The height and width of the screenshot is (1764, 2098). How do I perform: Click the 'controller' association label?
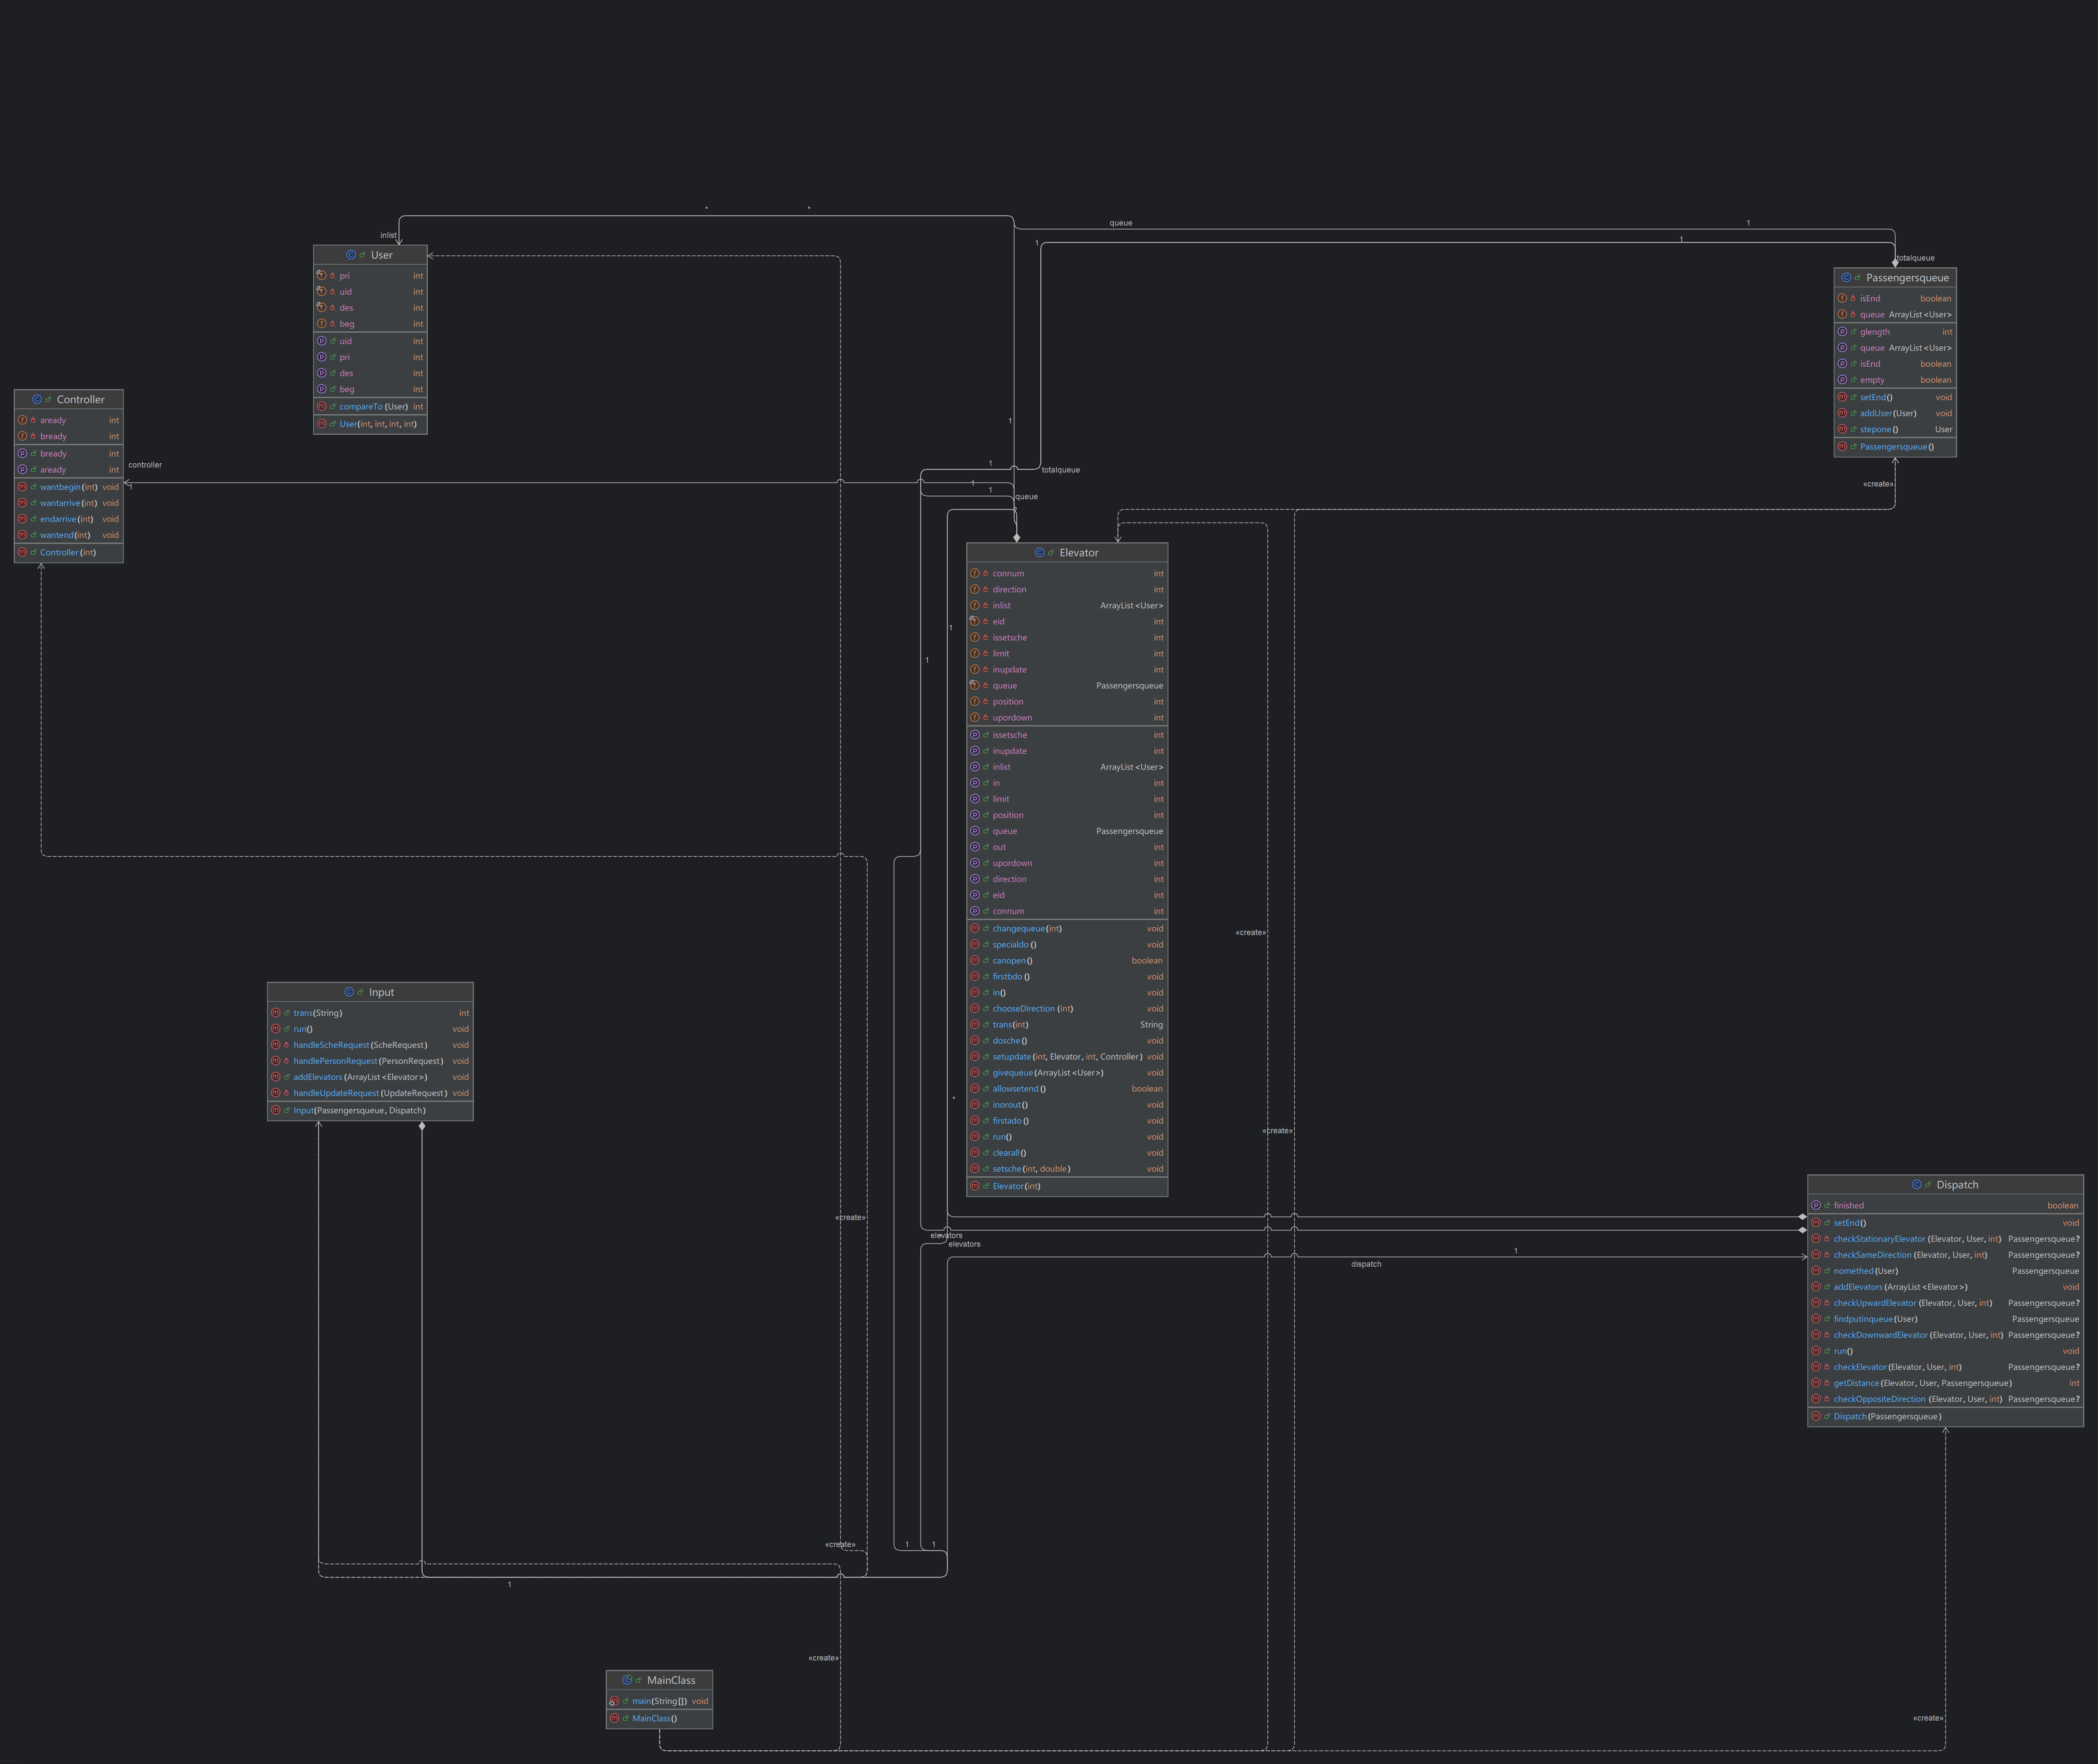(x=145, y=465)
